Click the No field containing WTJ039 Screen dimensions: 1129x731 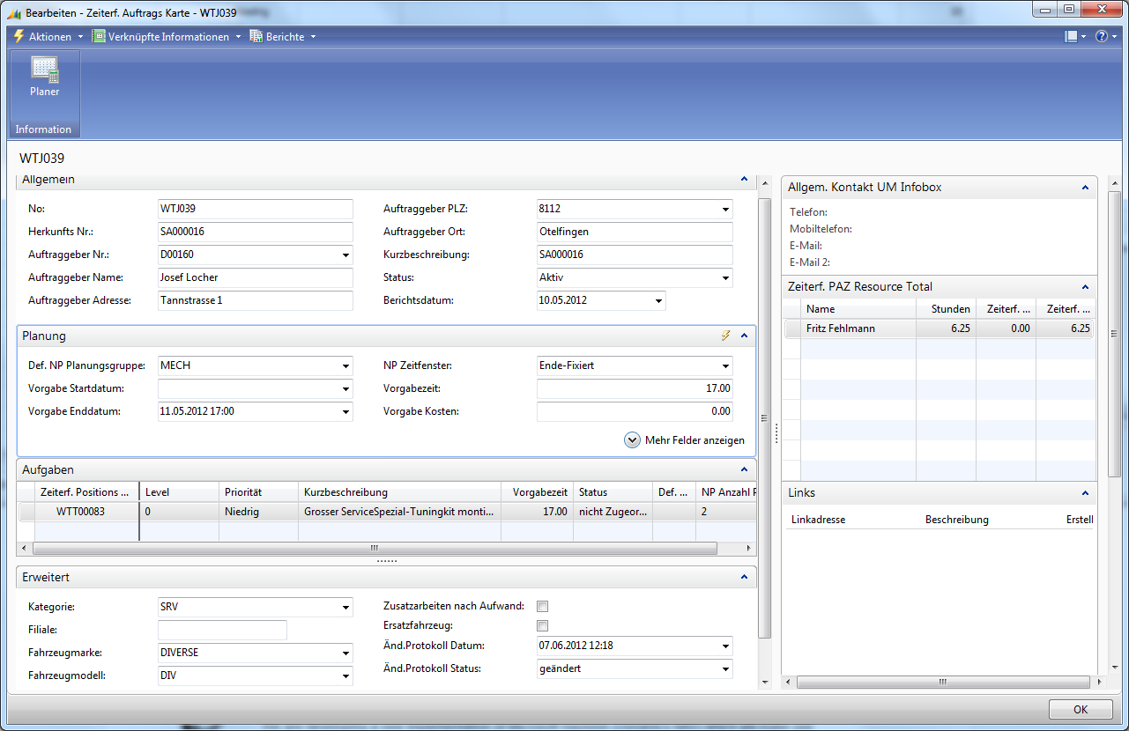click(x=255, y=210)
